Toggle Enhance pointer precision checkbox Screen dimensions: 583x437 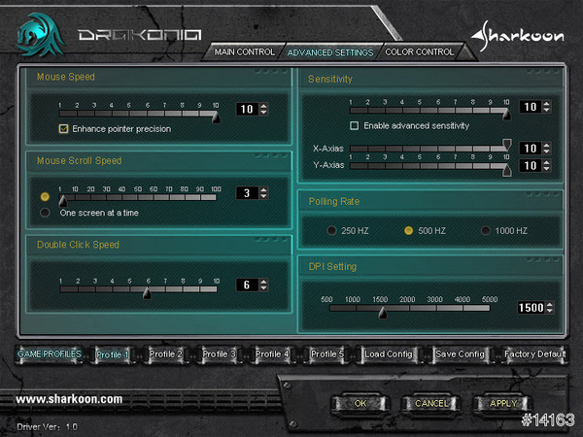coord(63,129)
